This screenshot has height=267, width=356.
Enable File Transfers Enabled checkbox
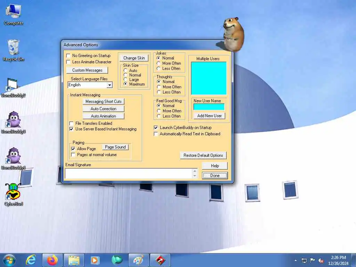pos(71,123)
